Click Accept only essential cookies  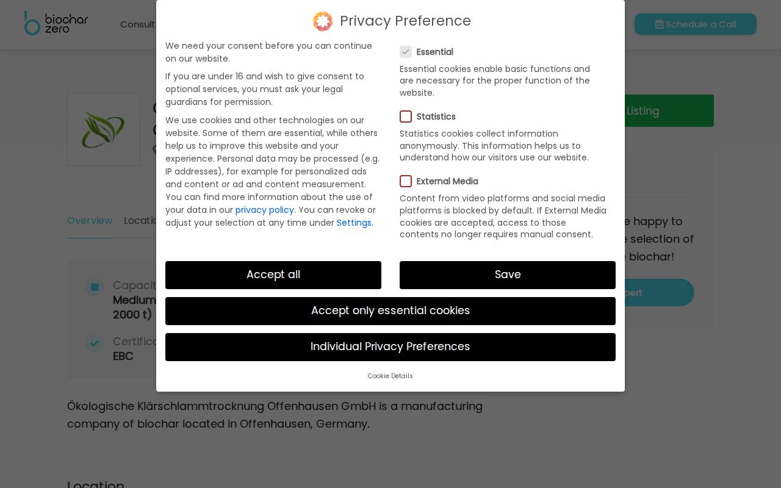click(390, 311)
